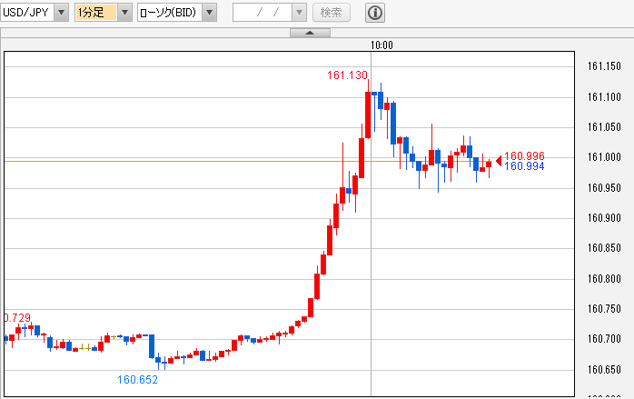Viewport: 634px width, 399px height.
Task: Click the current price 160.996 label
Action: click(524, 155)
